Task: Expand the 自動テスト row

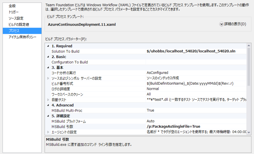Action: (48, 100)
